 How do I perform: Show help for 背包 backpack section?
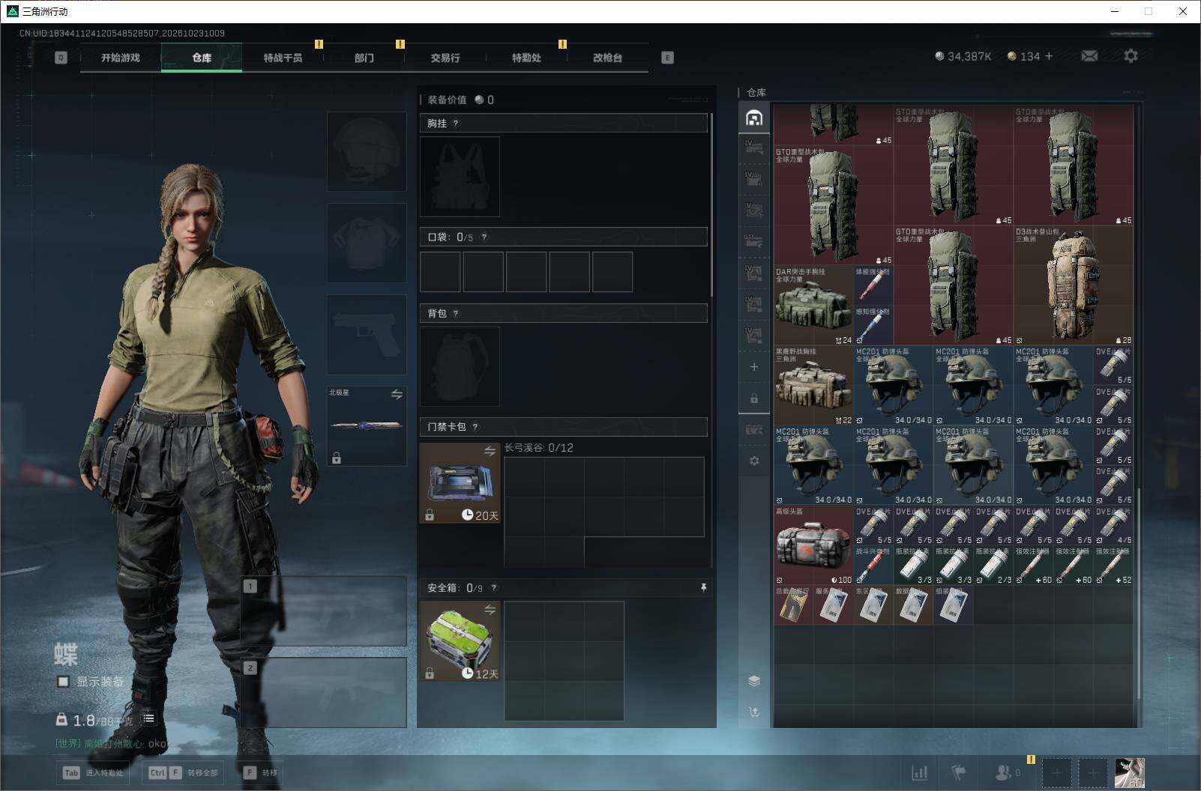456,313
